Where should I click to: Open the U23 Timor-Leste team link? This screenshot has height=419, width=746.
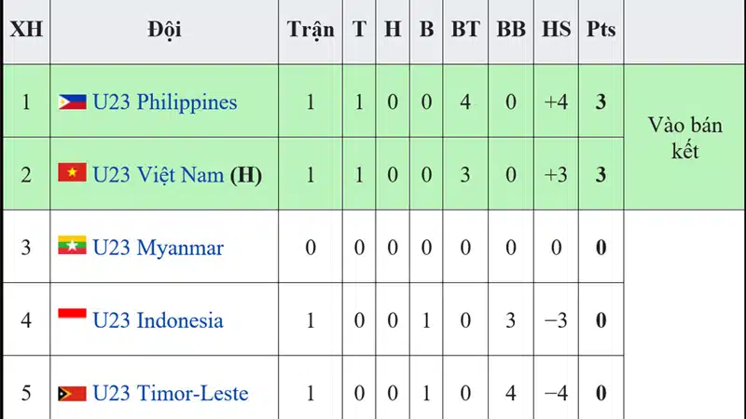coord(171,393)
